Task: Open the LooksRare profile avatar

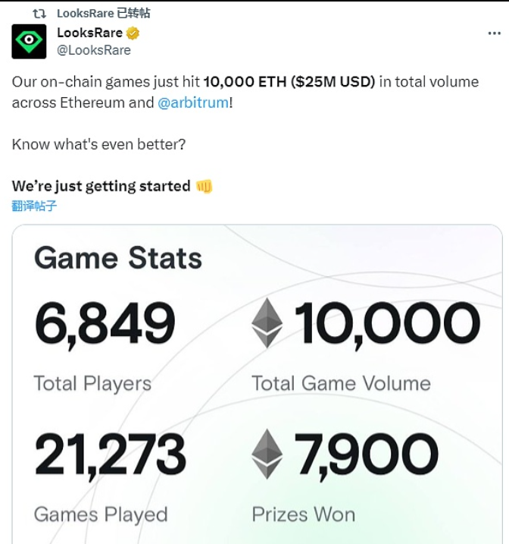Action: (29, 42)
